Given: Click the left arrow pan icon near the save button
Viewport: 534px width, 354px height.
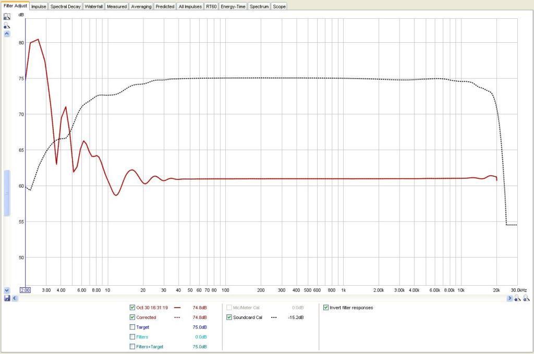Looking at the screenshot, I should 14,298.
